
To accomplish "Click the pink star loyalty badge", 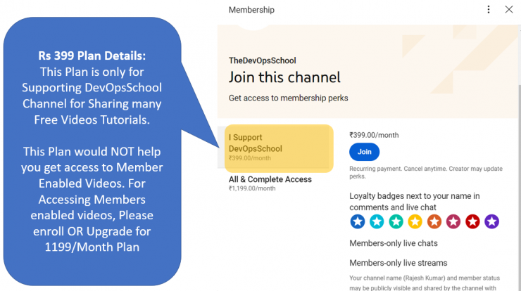I will [x=453, y=221].
